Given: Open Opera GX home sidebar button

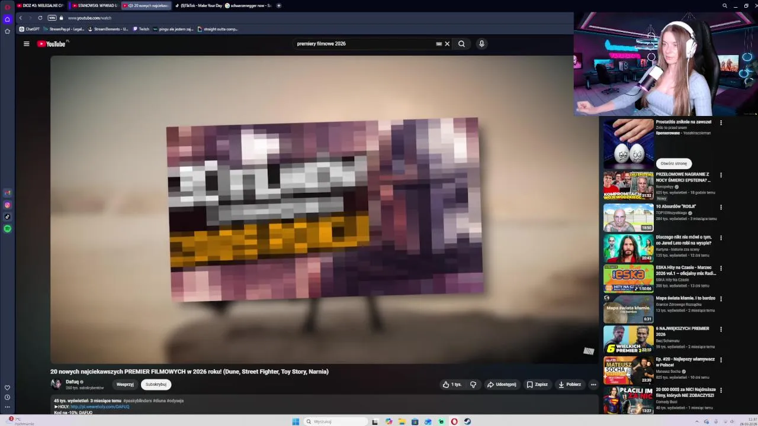Looking at the screenshot, I should [7, 20].
